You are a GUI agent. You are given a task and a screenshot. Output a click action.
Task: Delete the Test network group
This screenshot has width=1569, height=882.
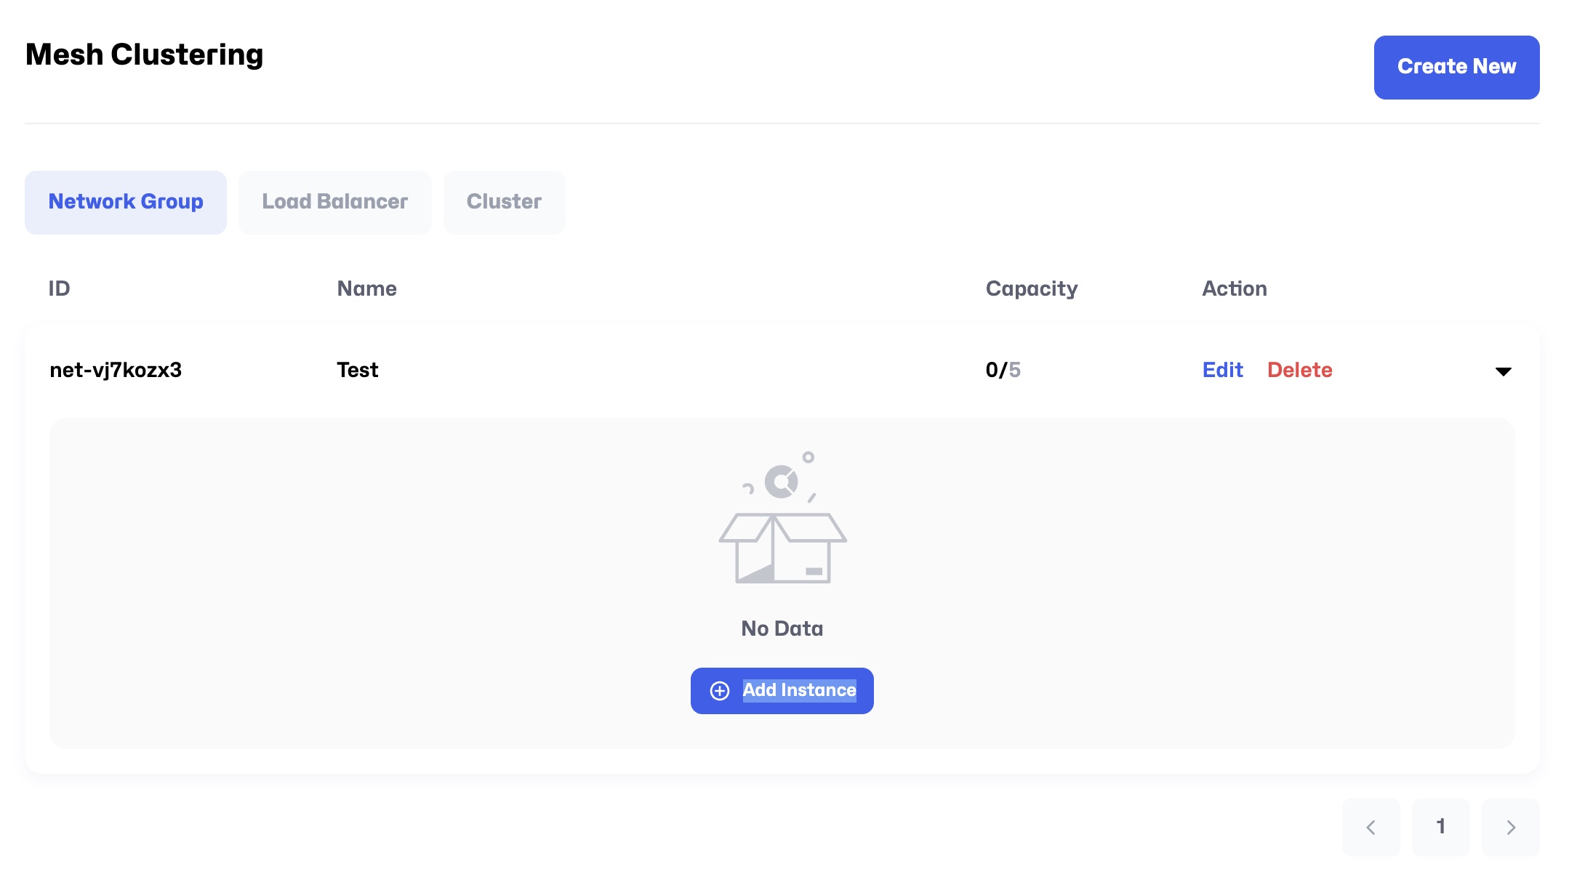(x=1299, y=370)
